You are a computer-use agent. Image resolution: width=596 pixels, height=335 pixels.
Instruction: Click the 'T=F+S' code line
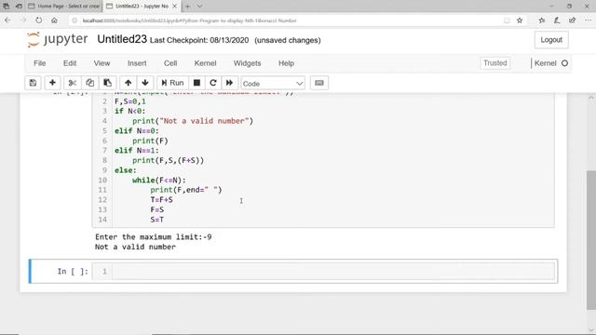click(x=161, y=200)
